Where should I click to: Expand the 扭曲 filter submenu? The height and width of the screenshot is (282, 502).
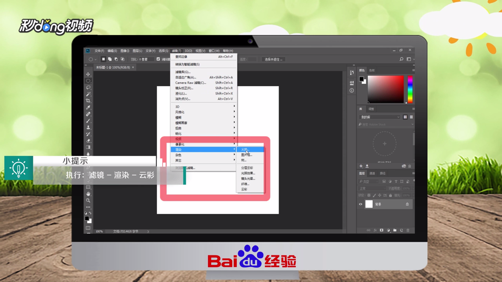click(x=204, y=128)
